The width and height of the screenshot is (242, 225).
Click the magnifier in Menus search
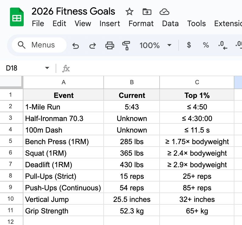click(22, 45)
